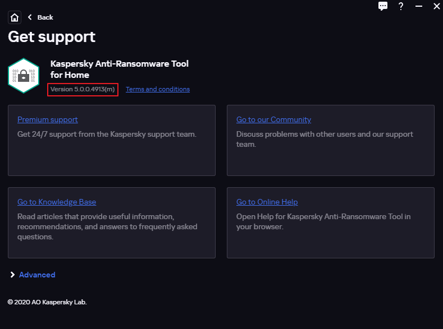Follow the Go to our Community link
This screenshot has width=443, height=329.
coord(273,119)
